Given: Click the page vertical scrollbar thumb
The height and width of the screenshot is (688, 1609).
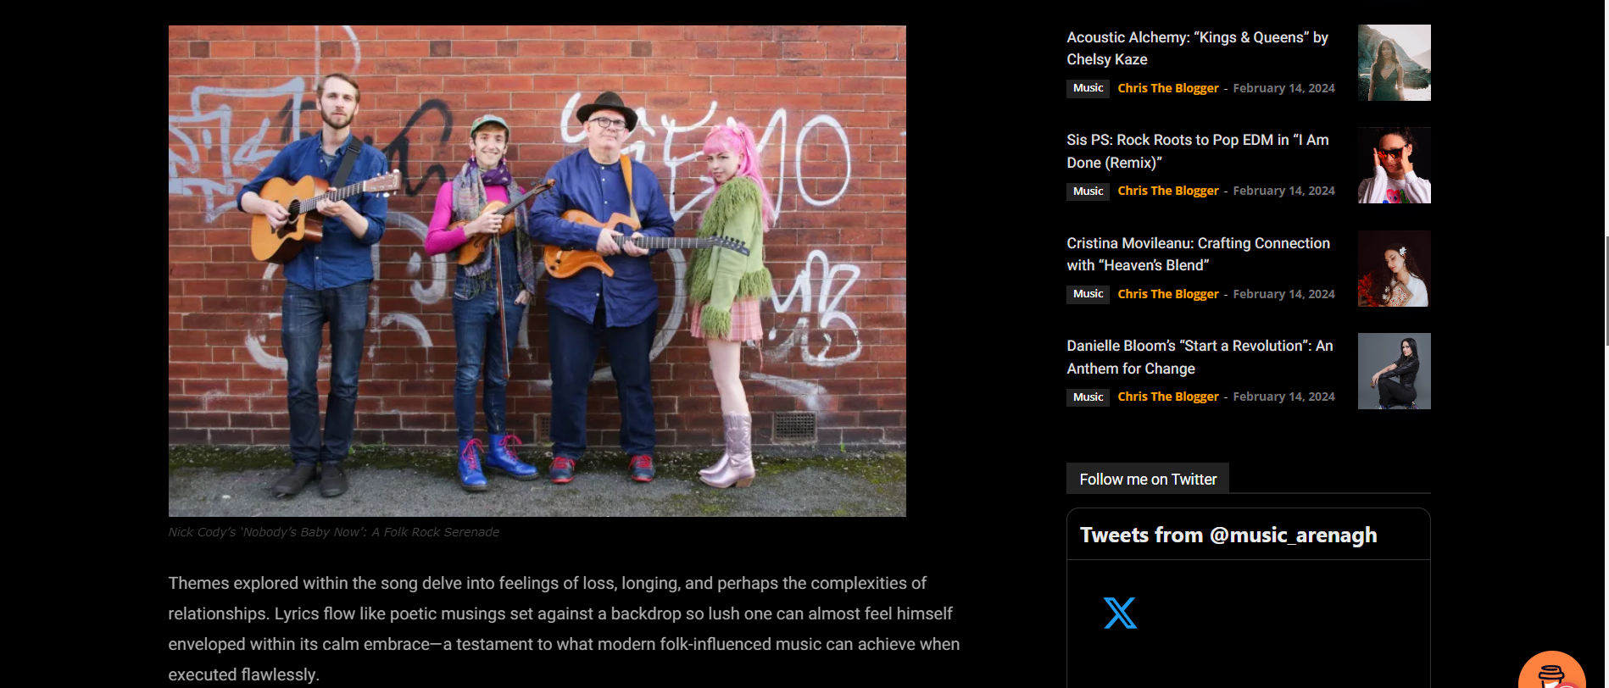Looking at the screenshot, I should pos(1606,291).
